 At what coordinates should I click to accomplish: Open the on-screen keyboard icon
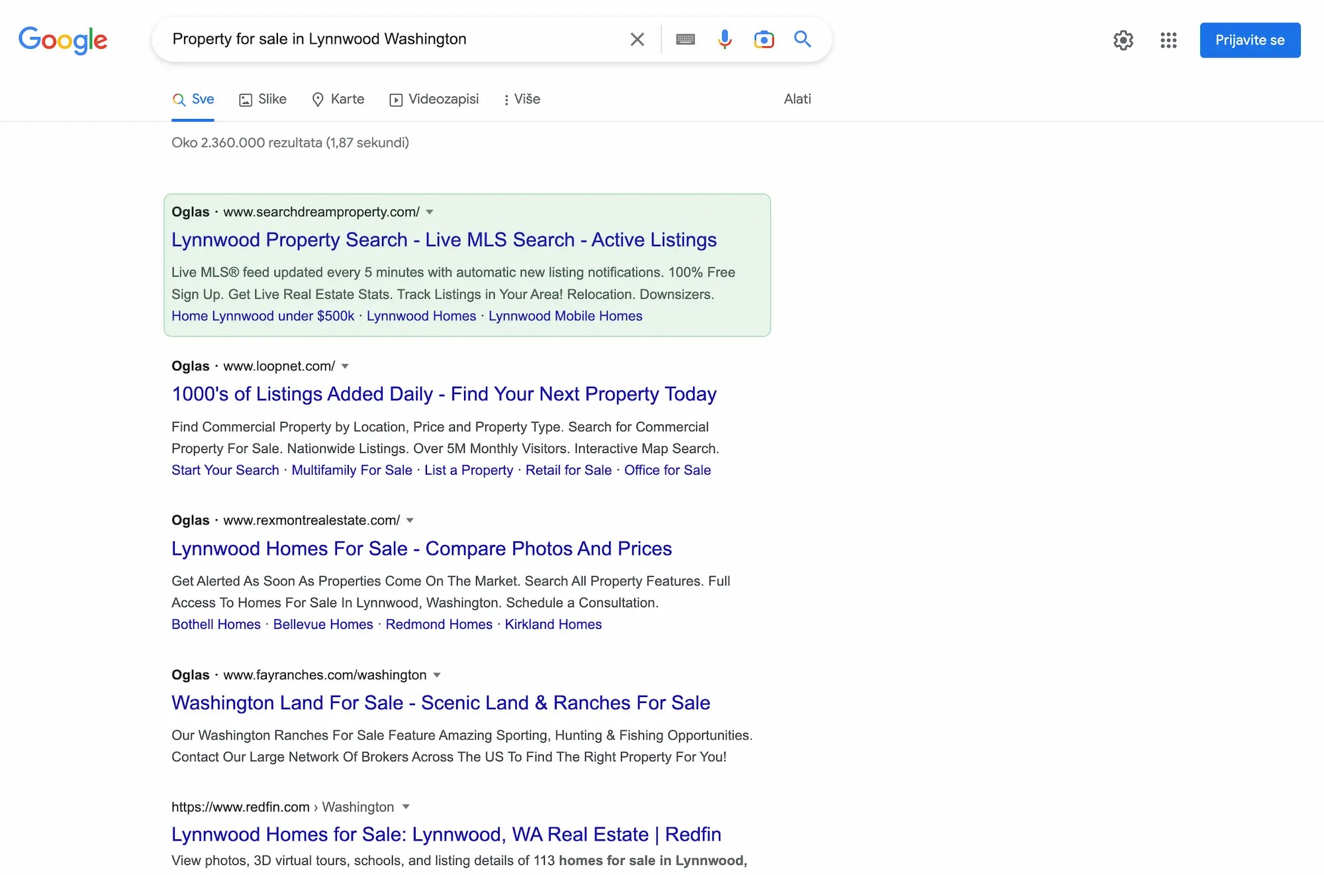click(685, 39)
